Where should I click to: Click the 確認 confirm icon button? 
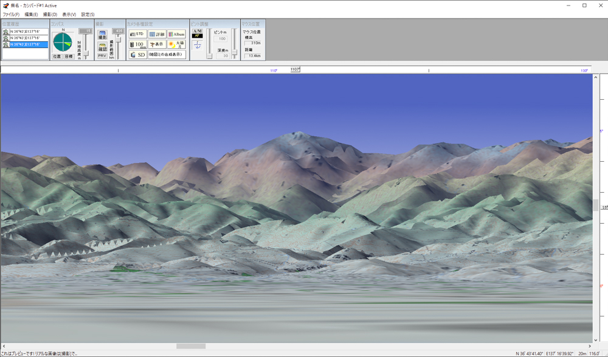point(102,47)
